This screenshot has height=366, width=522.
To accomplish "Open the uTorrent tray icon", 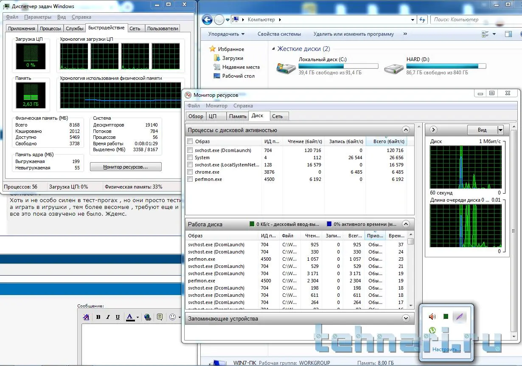I will [x=432, y=330].
